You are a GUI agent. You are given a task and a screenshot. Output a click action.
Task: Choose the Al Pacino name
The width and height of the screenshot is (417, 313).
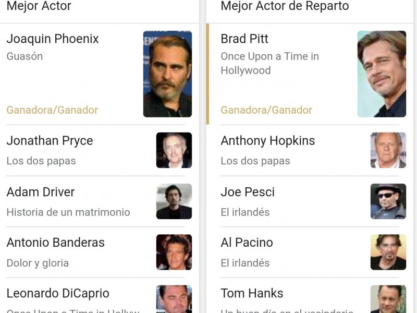(247, 243)
